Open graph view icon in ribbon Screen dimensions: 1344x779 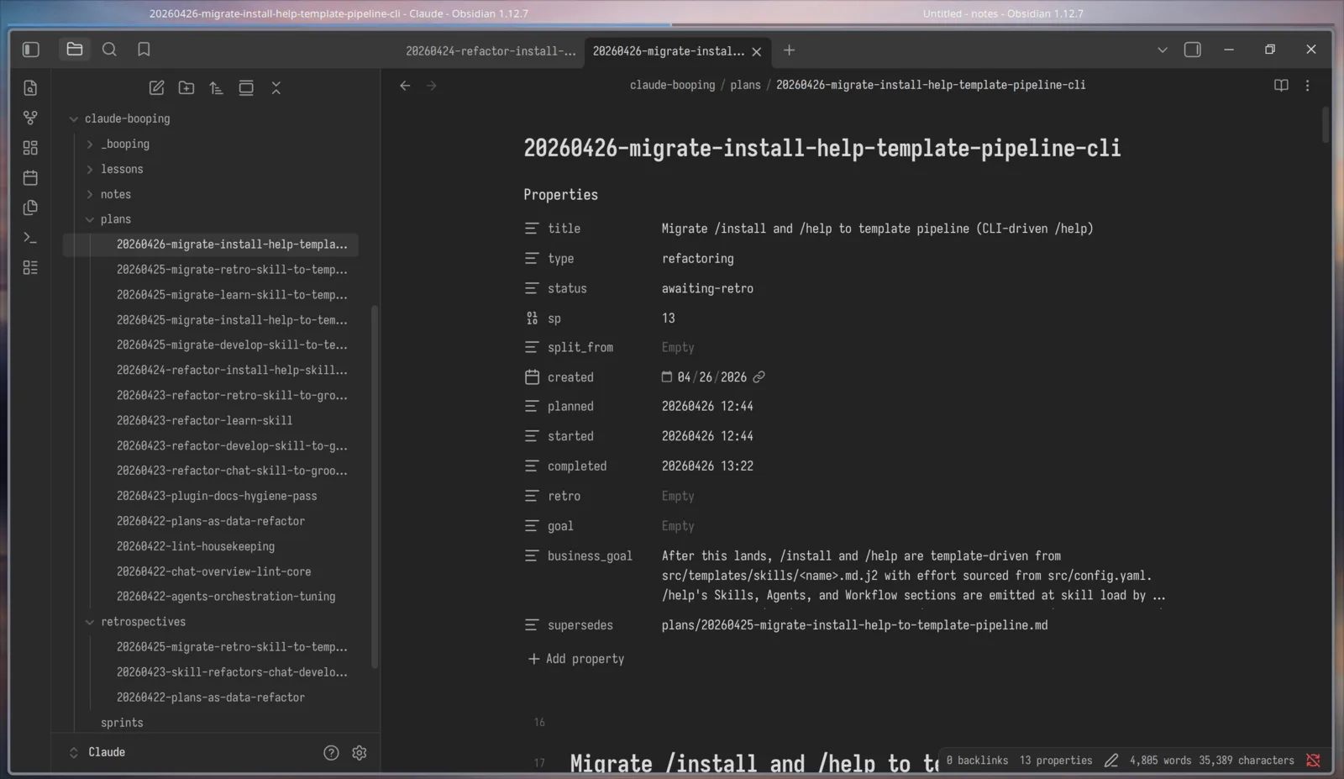[x=30, y=118]
